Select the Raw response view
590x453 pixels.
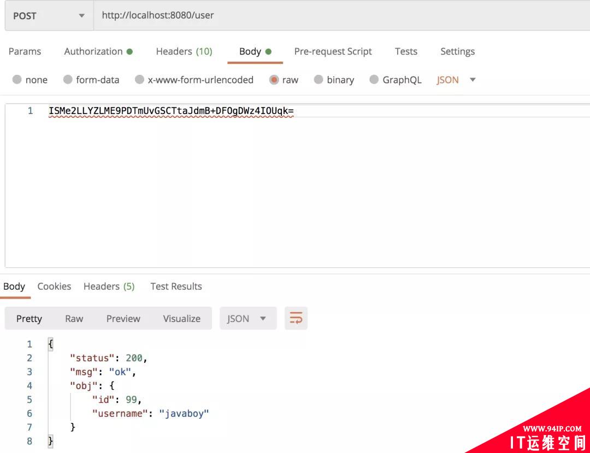(74, 319)
